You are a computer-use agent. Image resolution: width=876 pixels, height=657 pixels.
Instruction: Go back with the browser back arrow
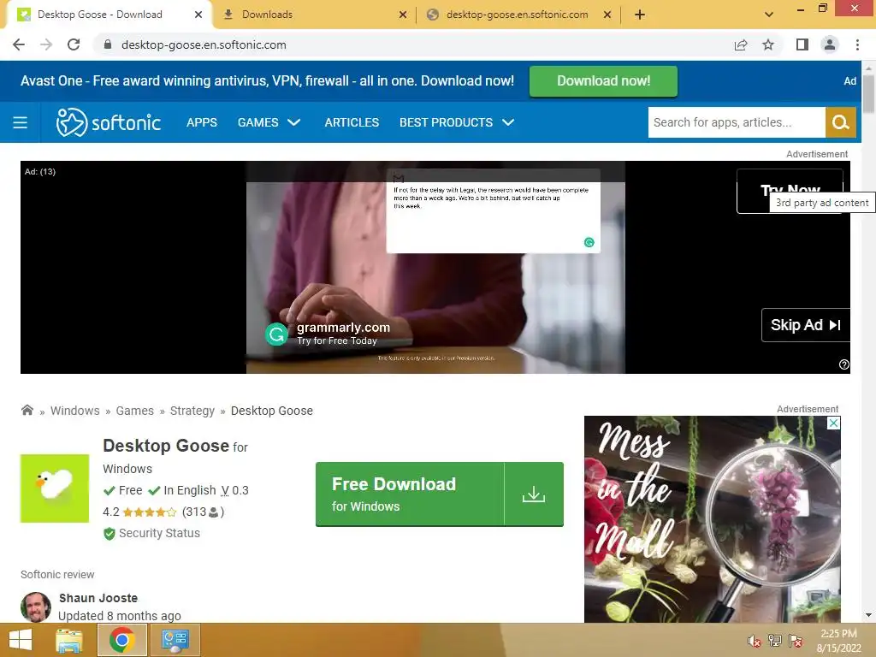coord(19,44)
